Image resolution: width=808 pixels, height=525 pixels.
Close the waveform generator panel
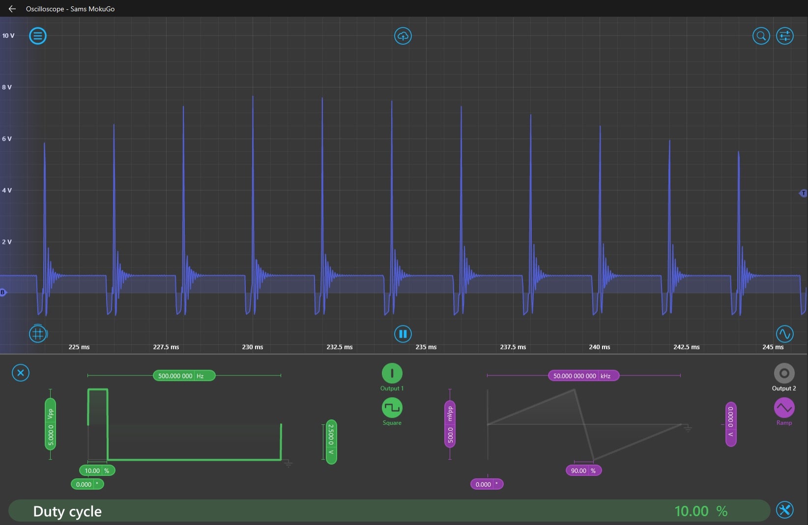coord(21,373)
